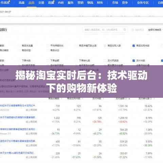Select the 353.01 payment amount value

(124, 153)
